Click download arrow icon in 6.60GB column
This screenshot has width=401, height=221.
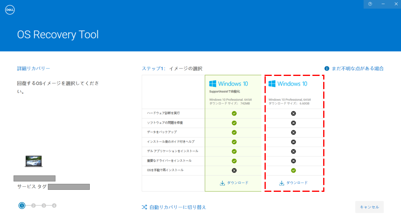click(282, 183)
